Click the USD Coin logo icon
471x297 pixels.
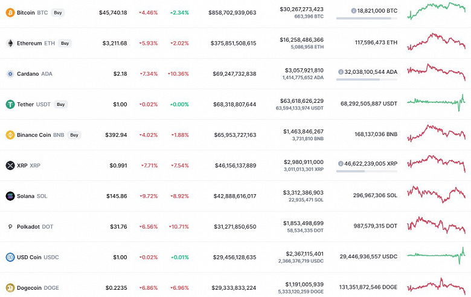tap(10, 257)
